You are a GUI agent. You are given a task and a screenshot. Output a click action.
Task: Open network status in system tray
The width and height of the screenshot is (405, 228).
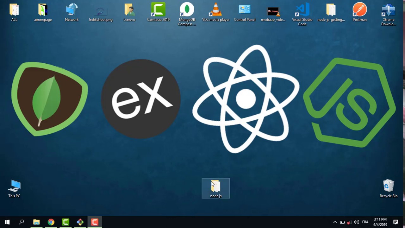point(349,222)
